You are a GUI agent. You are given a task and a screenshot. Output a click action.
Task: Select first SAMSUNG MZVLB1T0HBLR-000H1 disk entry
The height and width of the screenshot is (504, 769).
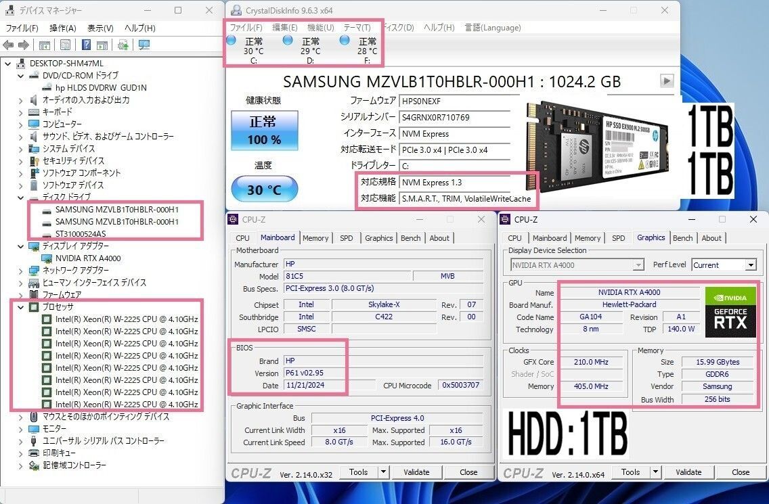[116, 209]
